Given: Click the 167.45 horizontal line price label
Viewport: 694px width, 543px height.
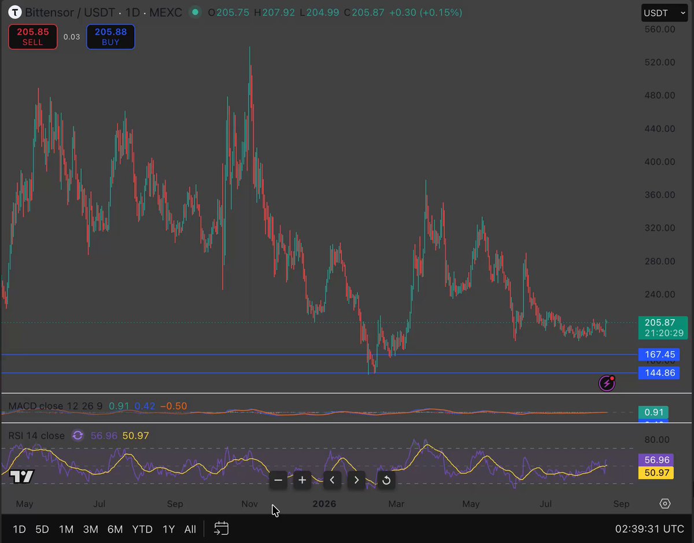Looking at the screenshot, I should coord(659,354).
